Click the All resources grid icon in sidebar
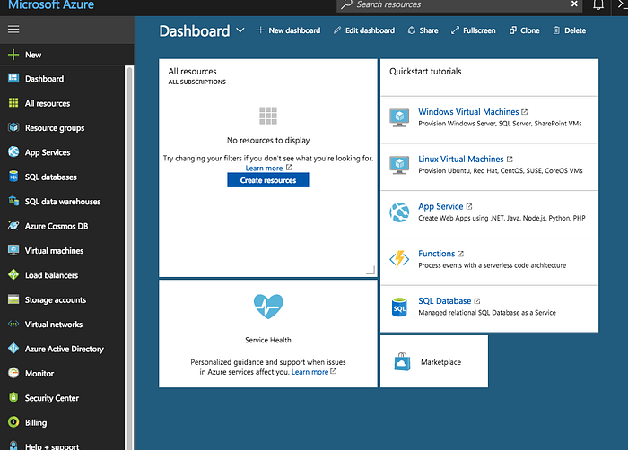 click(13, 103)
